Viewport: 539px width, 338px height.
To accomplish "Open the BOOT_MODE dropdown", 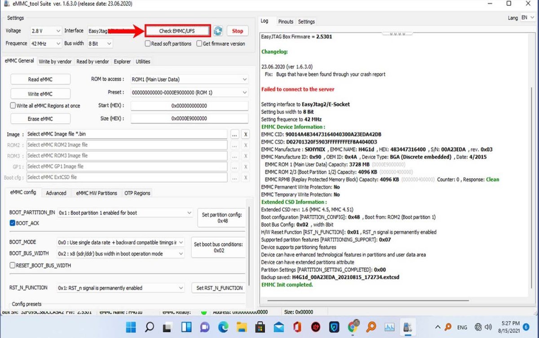I will click(120, 242).
